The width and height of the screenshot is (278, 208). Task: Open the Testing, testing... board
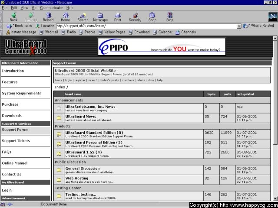pyautogui.click(x=81, y=195)
